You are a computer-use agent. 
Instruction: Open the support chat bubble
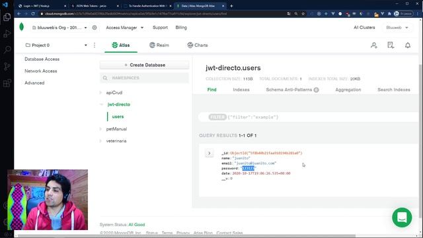(402, 218)
